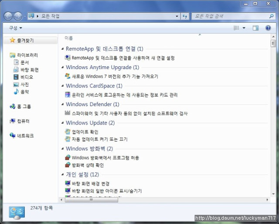Click the 이름 name column header
Image resolution: width=279 pixels, height=224 pixels.
[x=69, y=38]
